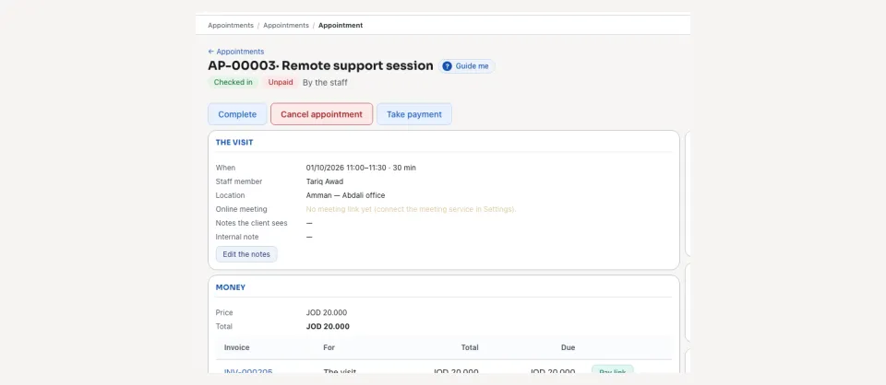886x385 pixels.
Task: Select the location Amman — Abdali office
Action: tap(345, 195)
